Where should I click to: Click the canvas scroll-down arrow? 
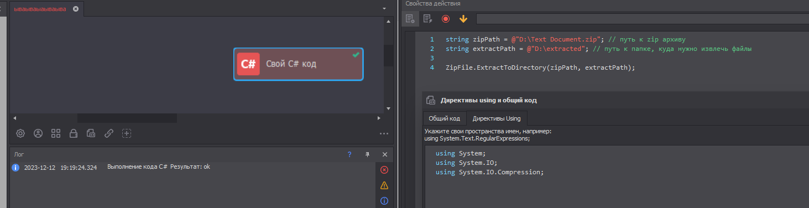[388, 108]
